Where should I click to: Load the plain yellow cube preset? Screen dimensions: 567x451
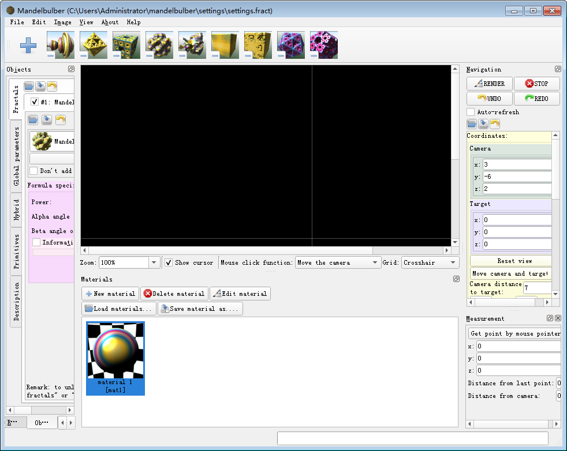[225, 45]
